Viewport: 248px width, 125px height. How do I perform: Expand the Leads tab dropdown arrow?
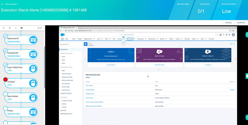(102, 39)
